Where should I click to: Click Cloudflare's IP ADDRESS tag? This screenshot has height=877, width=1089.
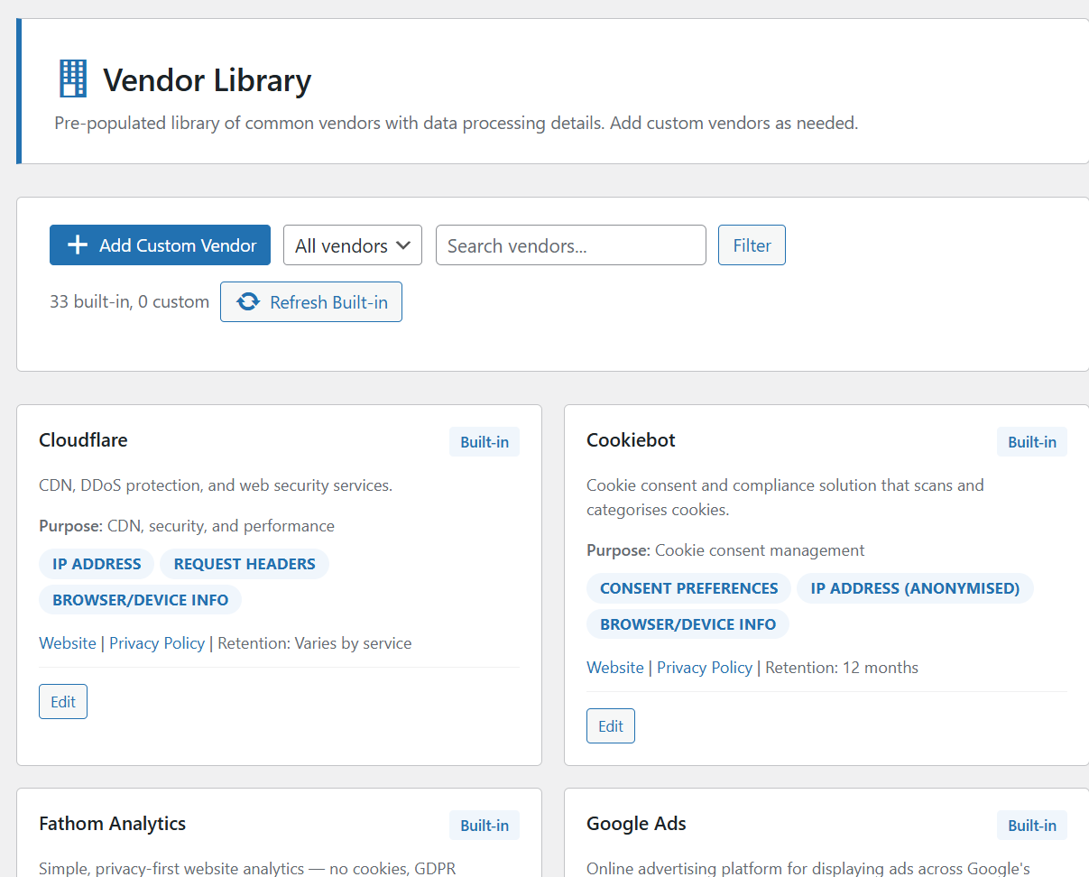pyautogui.click(x=97, y=564)
